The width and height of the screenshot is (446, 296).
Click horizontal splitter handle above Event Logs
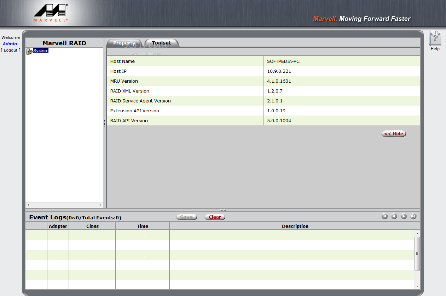tap(223, 210)
